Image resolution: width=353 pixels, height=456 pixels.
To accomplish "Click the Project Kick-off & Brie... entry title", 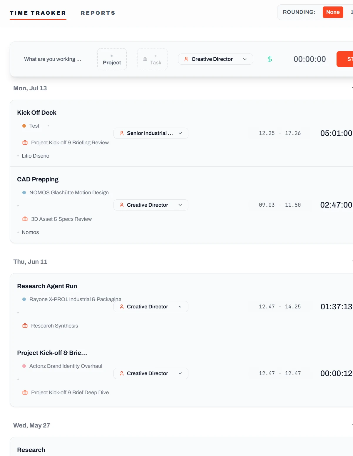I will [x=52, y=353].
